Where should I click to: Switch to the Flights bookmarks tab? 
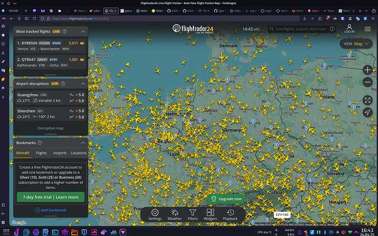(x=41, y=153)
